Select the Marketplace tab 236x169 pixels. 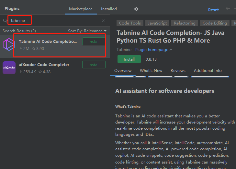(x=81, y=9)
